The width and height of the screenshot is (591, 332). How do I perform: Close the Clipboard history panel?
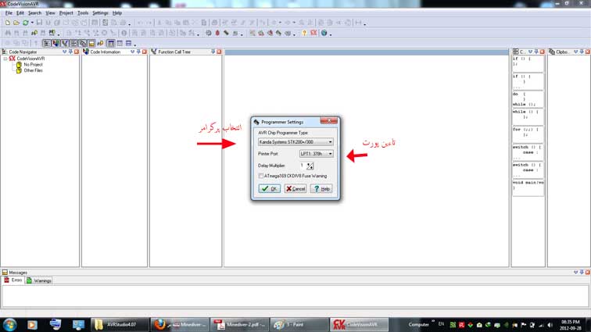click(587, 52)
